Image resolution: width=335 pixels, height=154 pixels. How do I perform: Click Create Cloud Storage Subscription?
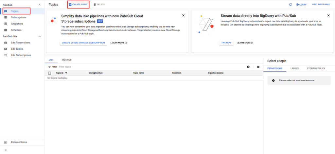point(83,43)
